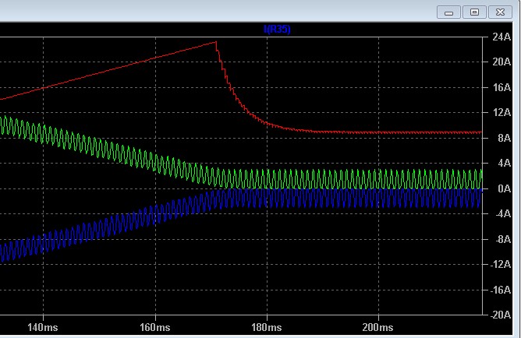This screenshot has height=338, width=521.
Task: Close the waveform window
Action: tap(500, 12)
